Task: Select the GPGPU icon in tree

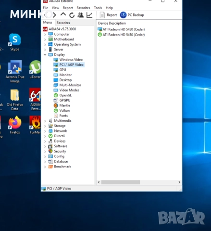Action: (x=56, y=101)
